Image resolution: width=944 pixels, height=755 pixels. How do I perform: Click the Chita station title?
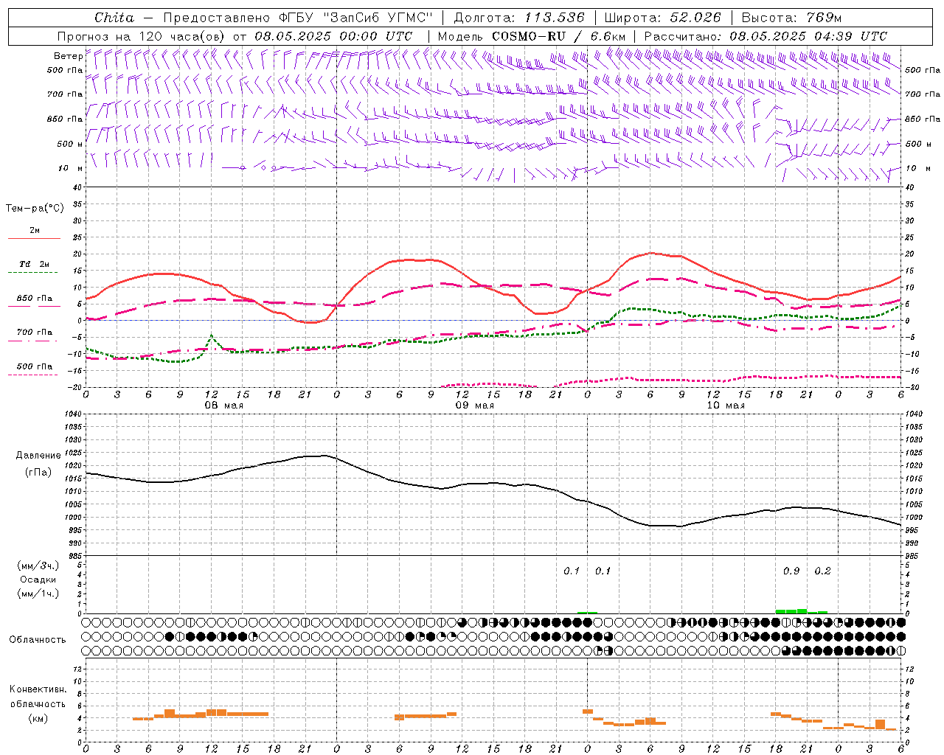[114, 18]
